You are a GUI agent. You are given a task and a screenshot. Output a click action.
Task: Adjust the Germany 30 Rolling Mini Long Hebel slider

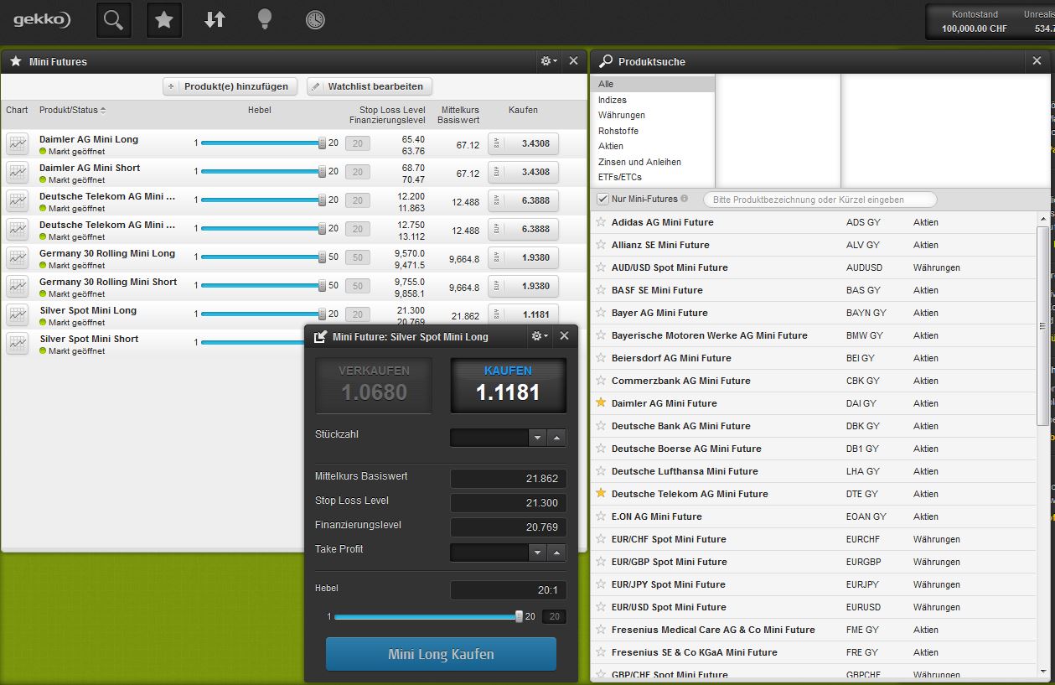pyautogui.click(x=322, y=257)
